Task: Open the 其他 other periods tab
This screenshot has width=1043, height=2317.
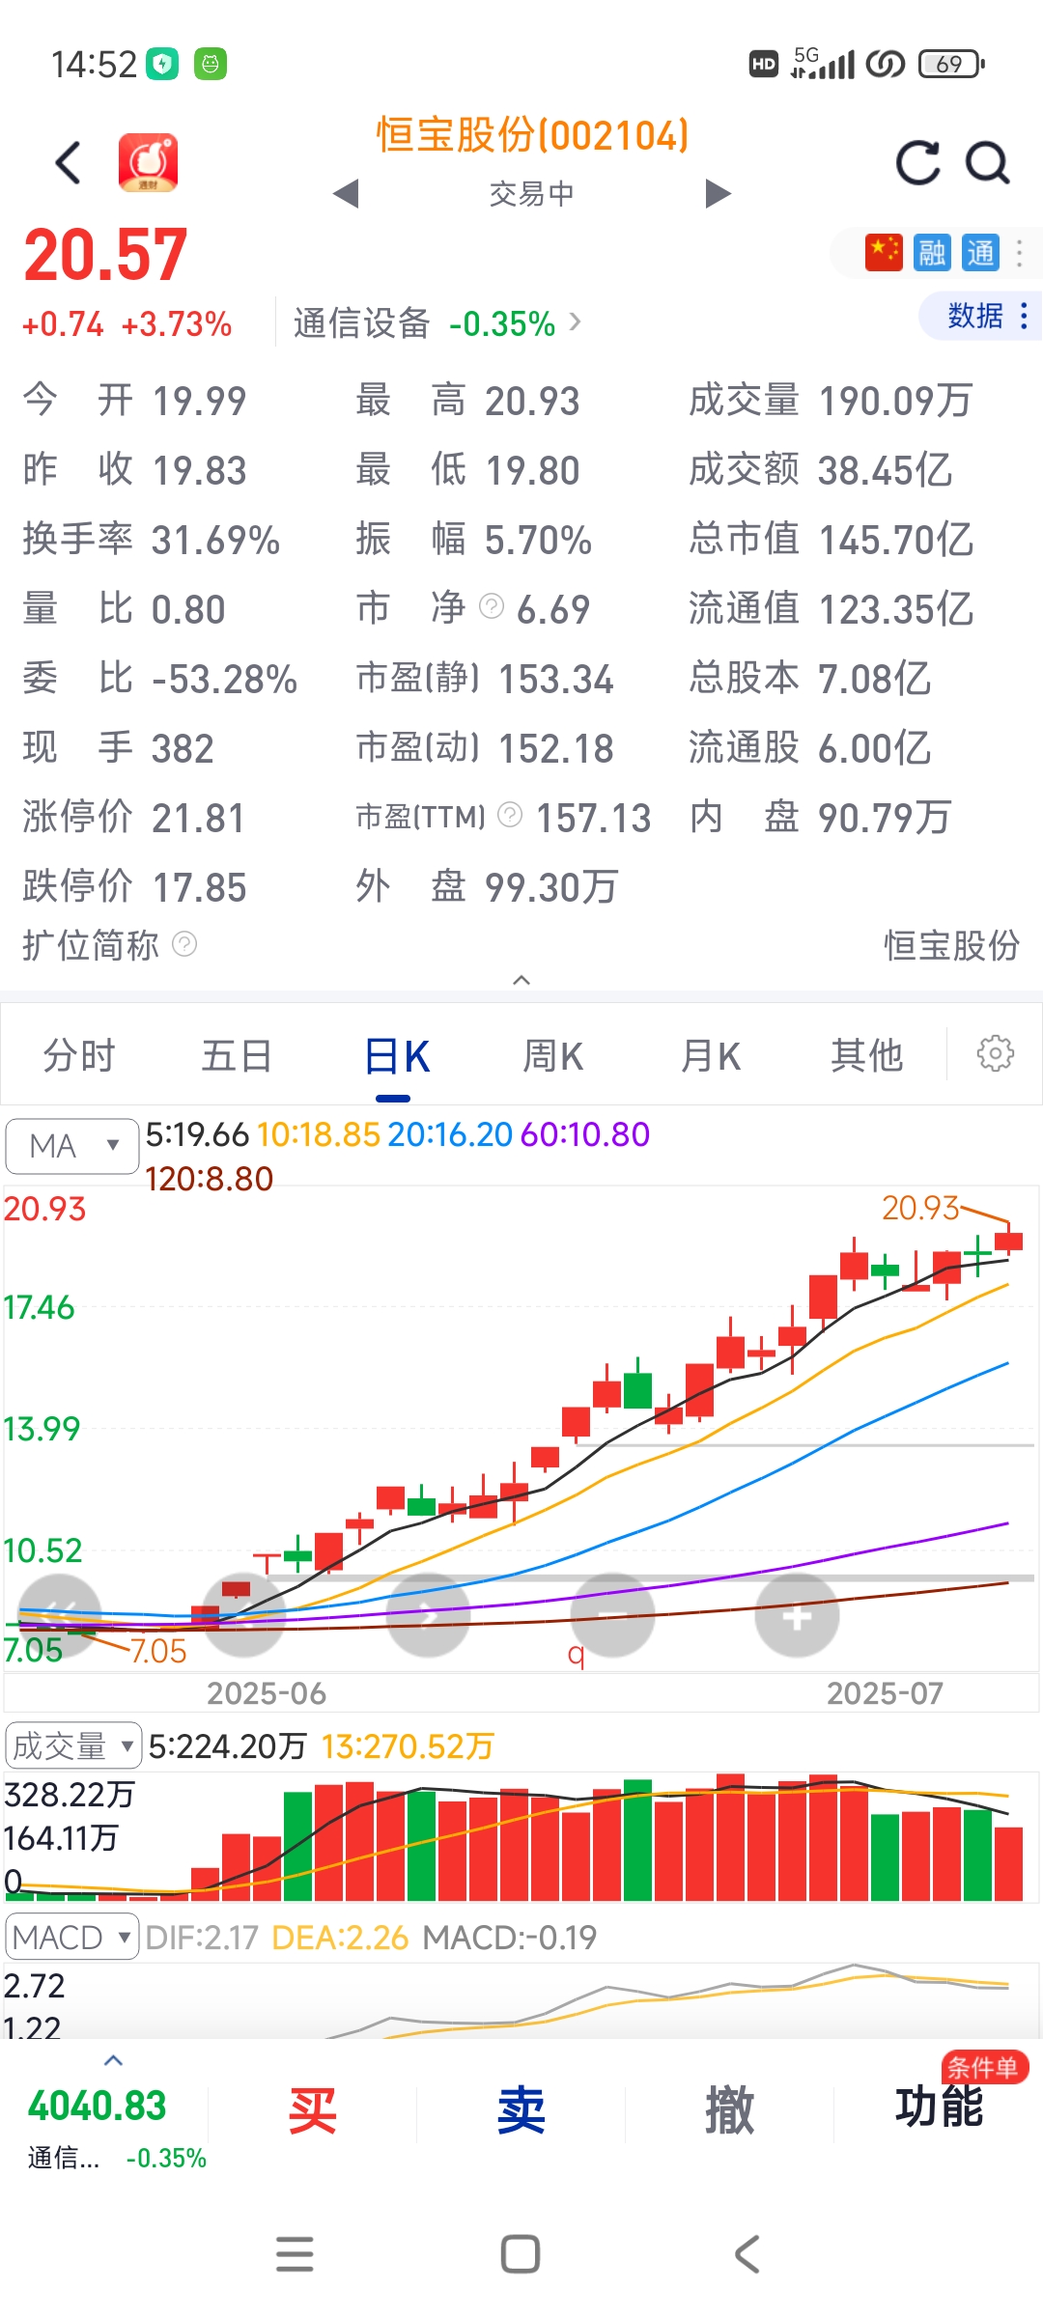Action: (x=867, y=1055)
